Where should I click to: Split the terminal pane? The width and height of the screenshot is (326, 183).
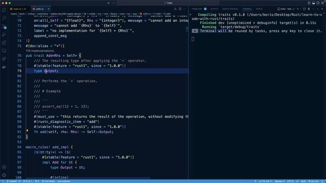(305, 9)
